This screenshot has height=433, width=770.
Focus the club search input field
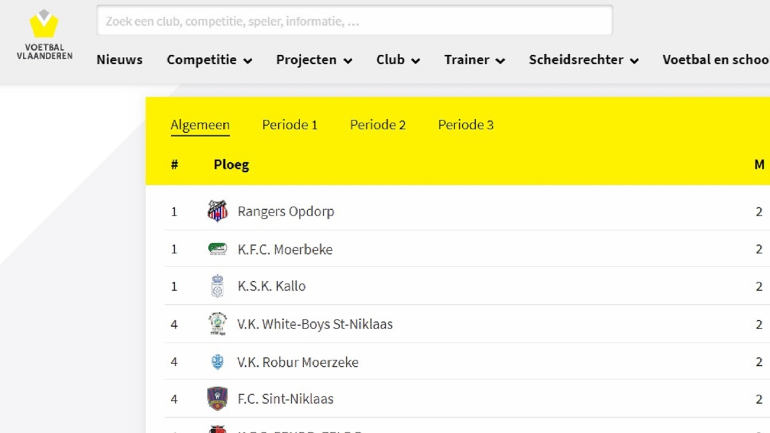pos(355,21)
